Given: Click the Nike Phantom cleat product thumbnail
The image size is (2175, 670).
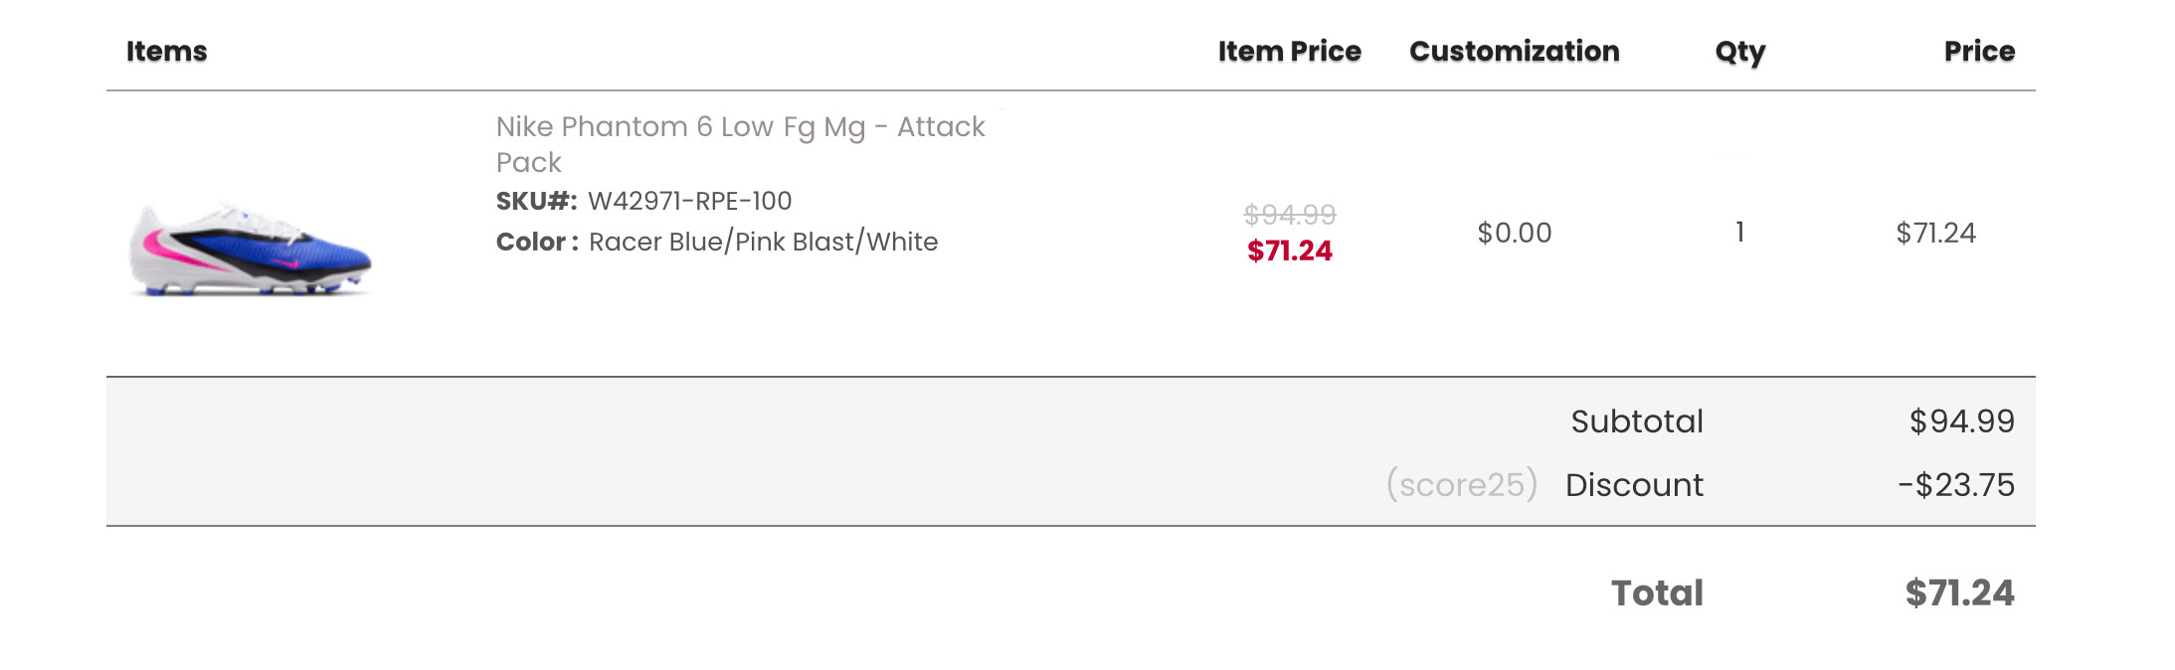Looking at the screenshot, I should (x=251, y=249).
